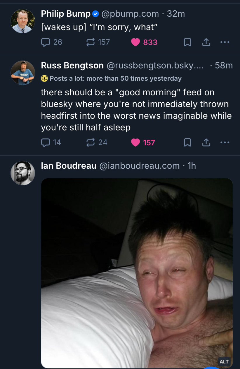Share Russ Bengtson's post

click(x=206, y=142)
